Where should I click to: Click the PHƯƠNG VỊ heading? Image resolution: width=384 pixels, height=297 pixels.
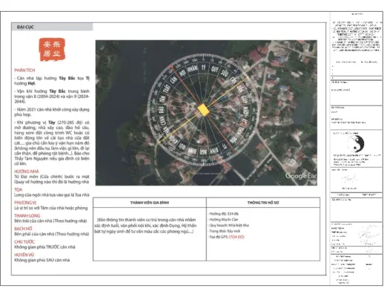[x=25, y=203]
